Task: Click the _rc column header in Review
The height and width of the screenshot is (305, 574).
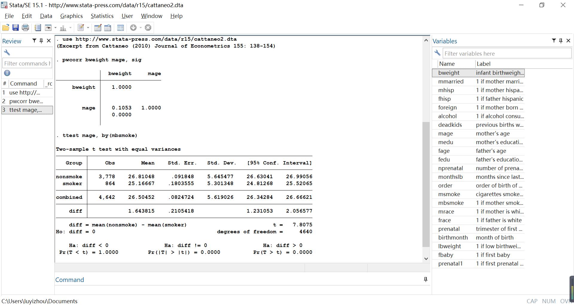Action: (49, 83)
